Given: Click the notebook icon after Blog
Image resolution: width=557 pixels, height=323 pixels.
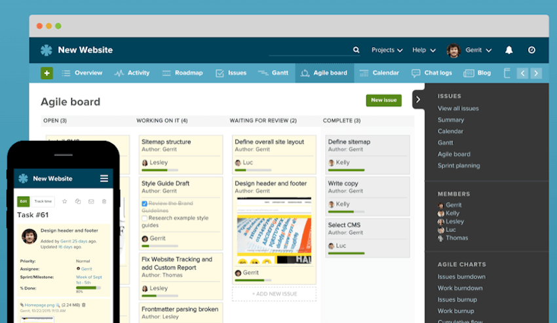Looking at the screenshot, I should (x=507, y=73).
